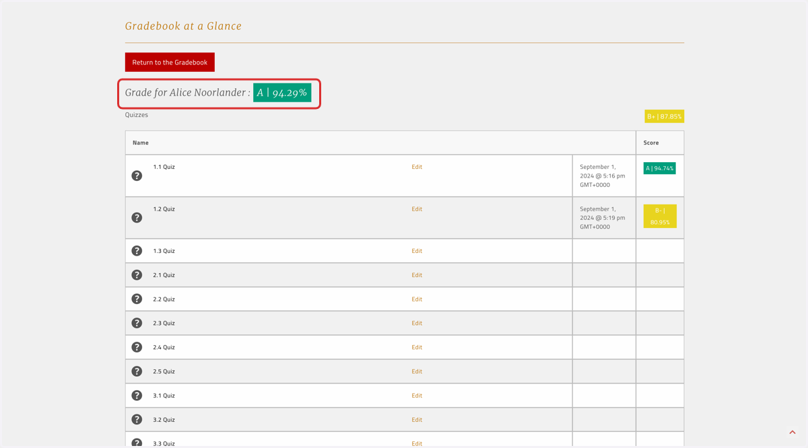Edit the 1.1 Quiz entry
Image resolution: width=808 pixels, height=448 pixels.
417,167
